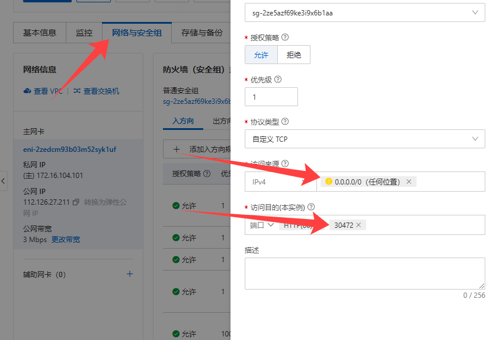Copy the public IP 112.126.27.211
The height and width of the screenshot is (340, 493).
[76, 202]
